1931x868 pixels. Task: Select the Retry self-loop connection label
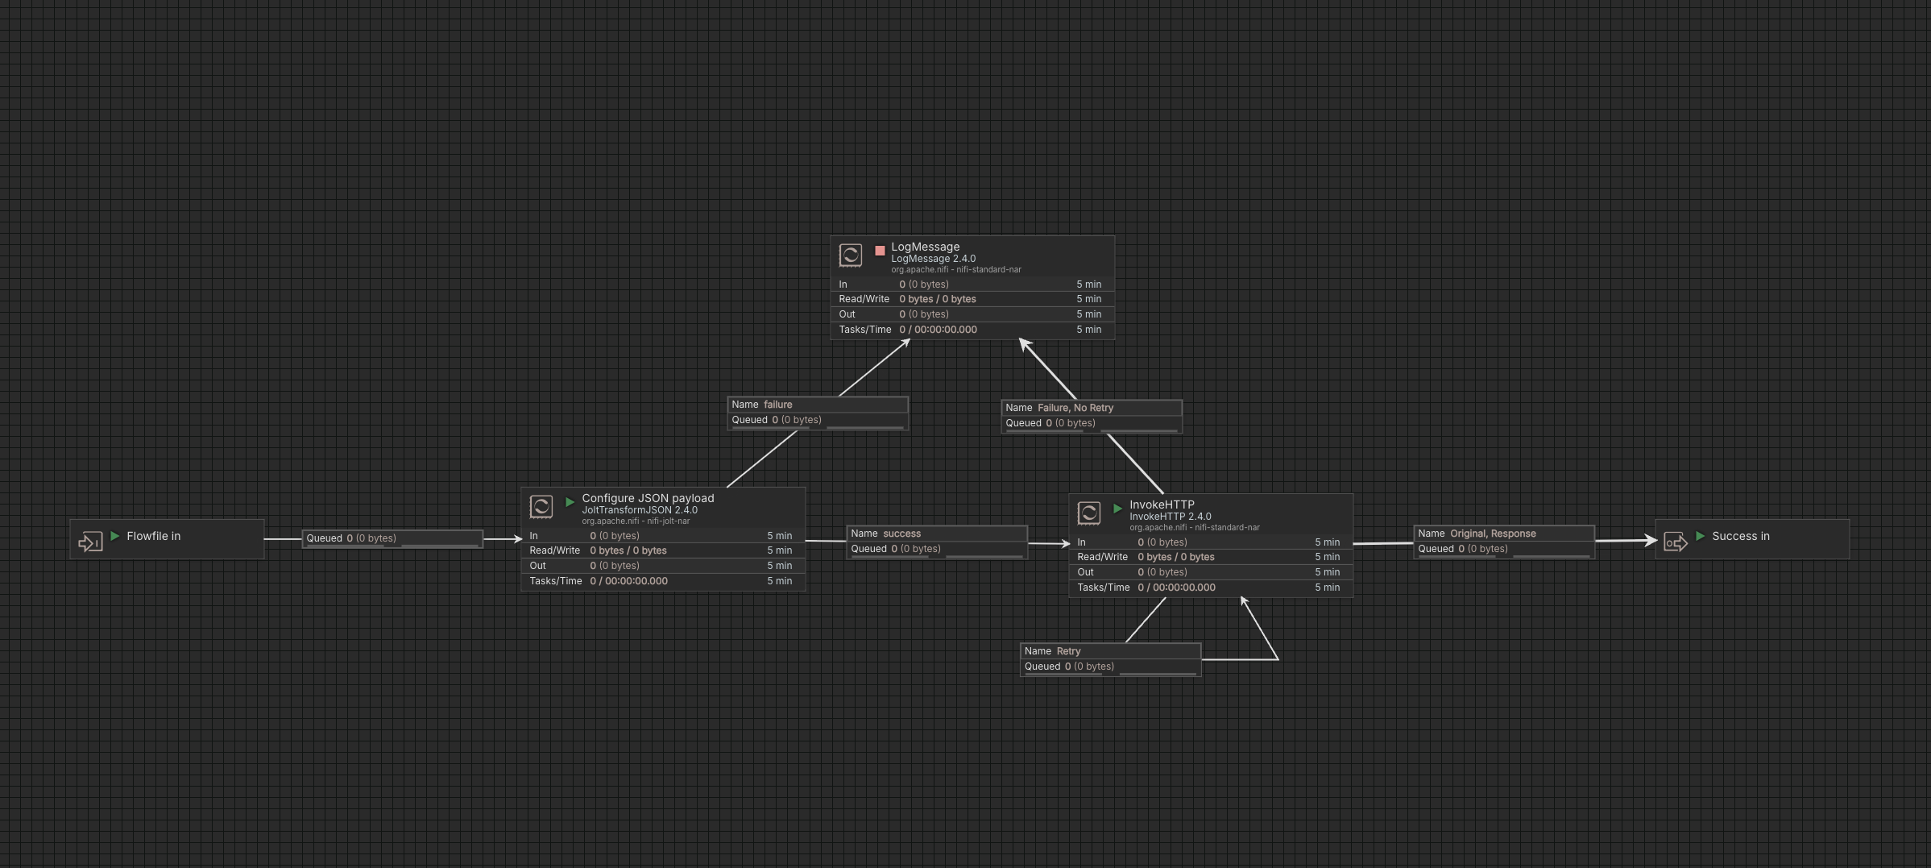1109,651
